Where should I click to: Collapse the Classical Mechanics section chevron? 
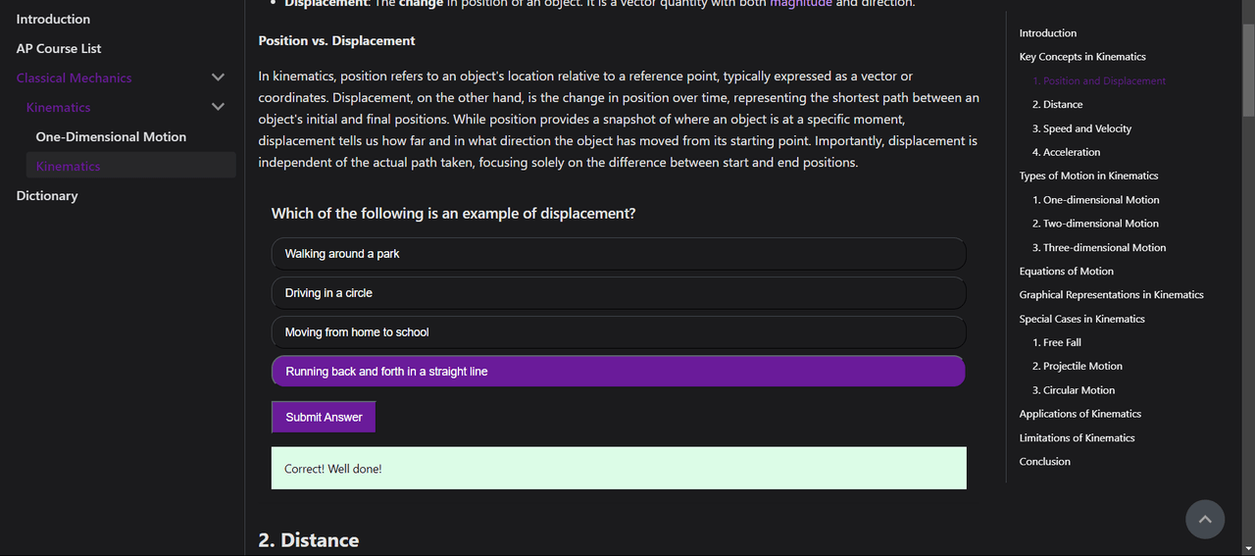(218, 77)
